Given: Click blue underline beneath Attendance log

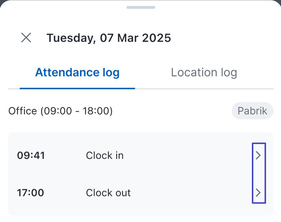Looking at the screenshot, I should [x=77, y=88].
